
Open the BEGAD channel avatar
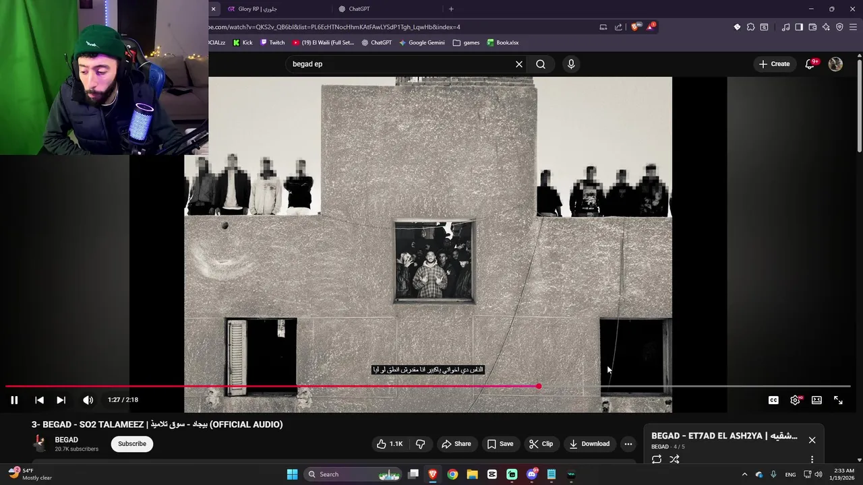40,444
